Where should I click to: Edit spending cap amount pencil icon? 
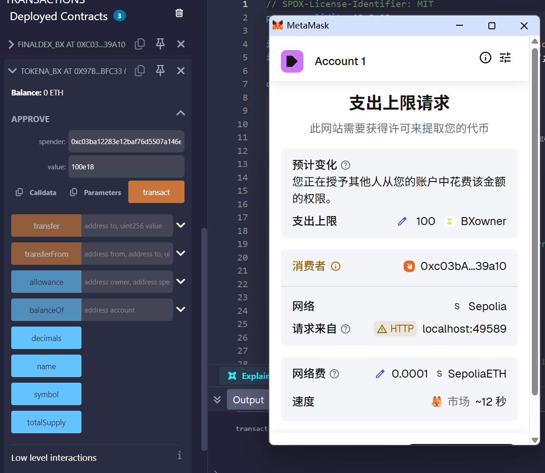click(x=402, y=221)
